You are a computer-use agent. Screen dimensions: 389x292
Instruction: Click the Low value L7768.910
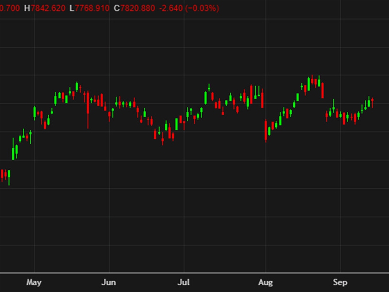click(x=89, y=8)
